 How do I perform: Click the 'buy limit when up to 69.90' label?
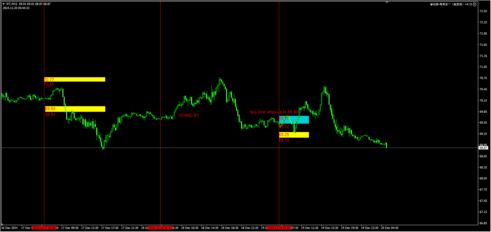point(274,112)
